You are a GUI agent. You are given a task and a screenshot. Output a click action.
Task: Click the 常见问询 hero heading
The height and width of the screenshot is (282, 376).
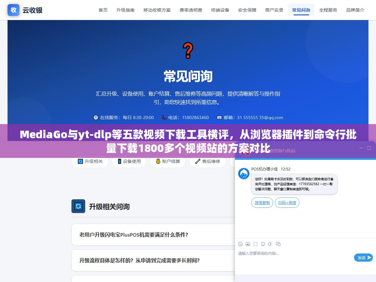(x=188, y=76)
